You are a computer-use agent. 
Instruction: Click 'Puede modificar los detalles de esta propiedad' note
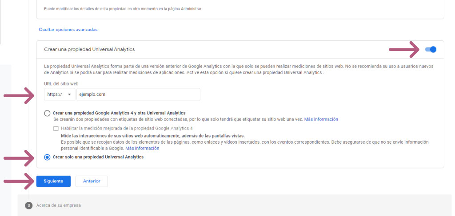[x=123, y=9]
